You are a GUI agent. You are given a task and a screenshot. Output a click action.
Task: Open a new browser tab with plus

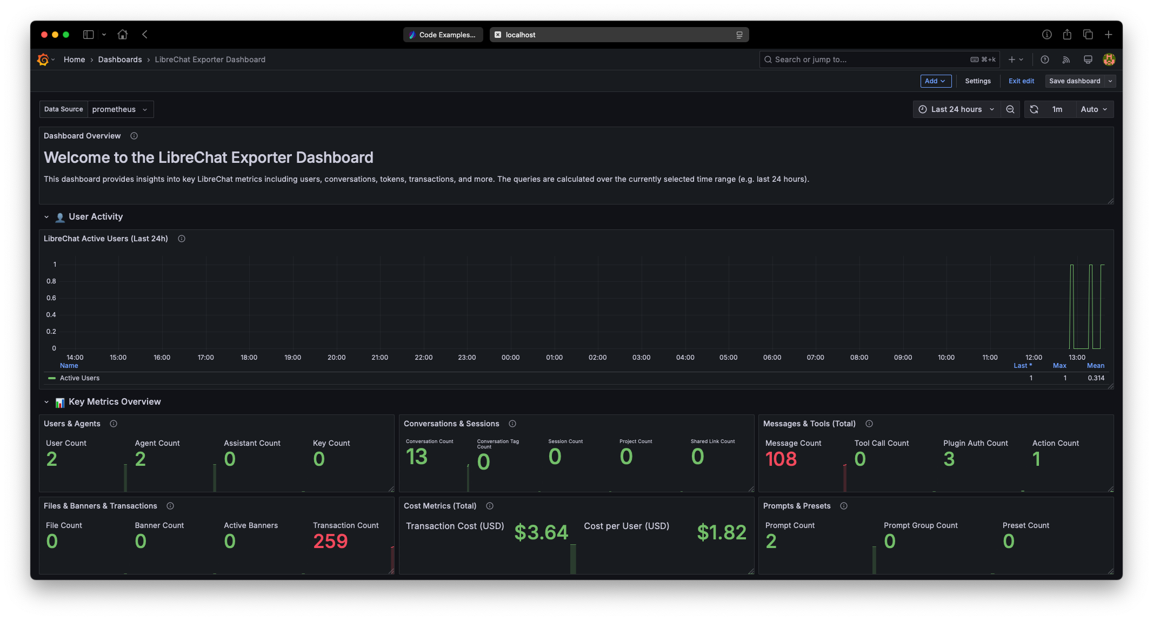pos(1108,35)
